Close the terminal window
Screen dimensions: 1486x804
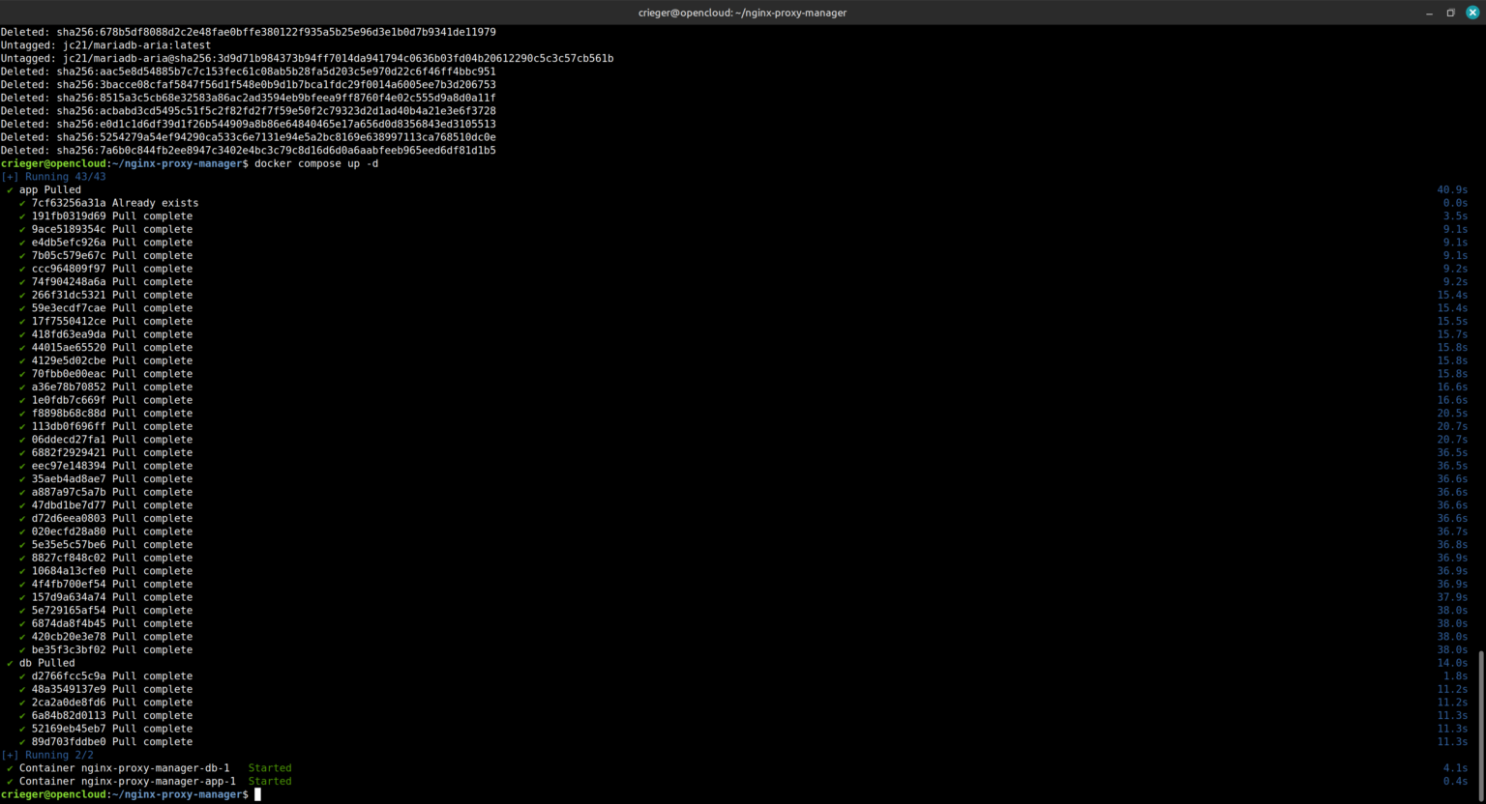click(x=1471, y=13)
